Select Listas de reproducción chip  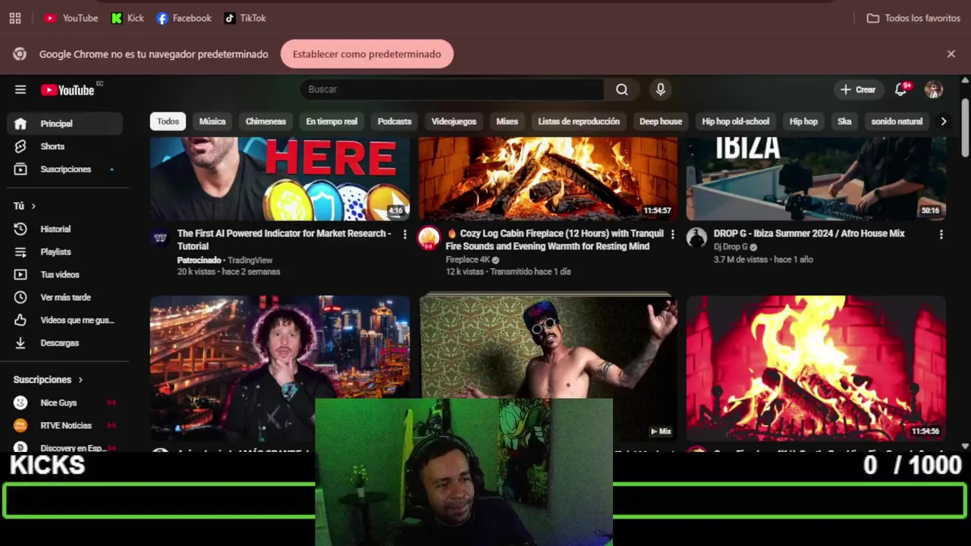tap(579, 121)
